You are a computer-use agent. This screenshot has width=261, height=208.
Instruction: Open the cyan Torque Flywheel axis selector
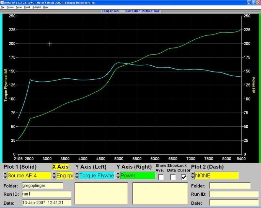pos(97,175)
